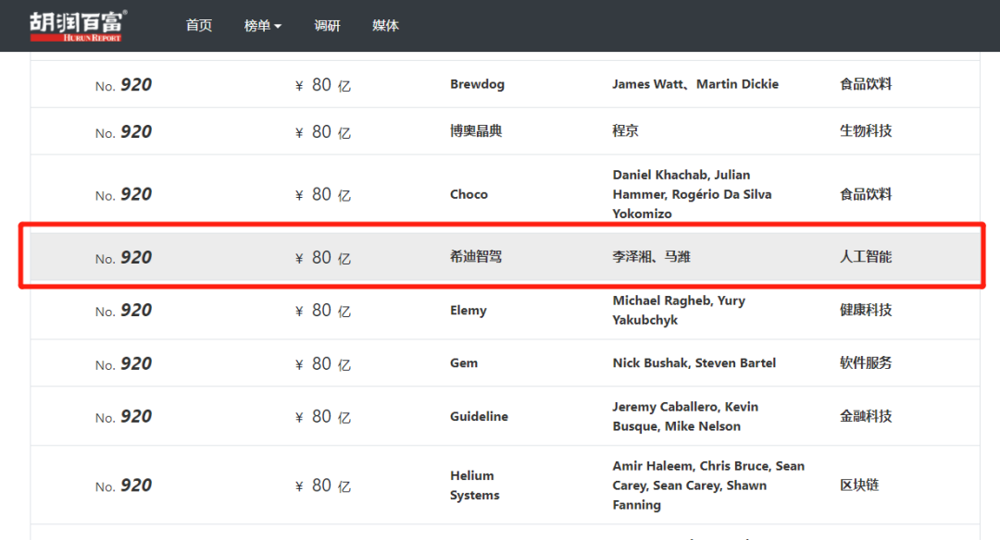Click the 人工智能 industry cell

866,257
